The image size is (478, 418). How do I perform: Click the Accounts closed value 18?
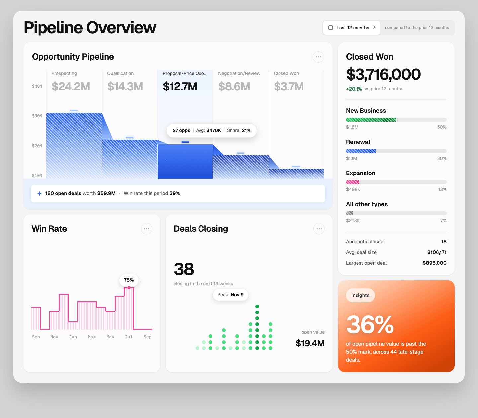click(444, 242)
